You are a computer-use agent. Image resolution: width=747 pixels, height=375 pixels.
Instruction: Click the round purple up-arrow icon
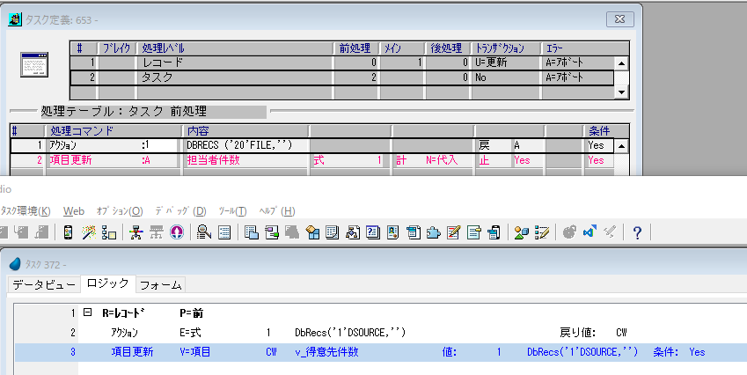point(176,232)
